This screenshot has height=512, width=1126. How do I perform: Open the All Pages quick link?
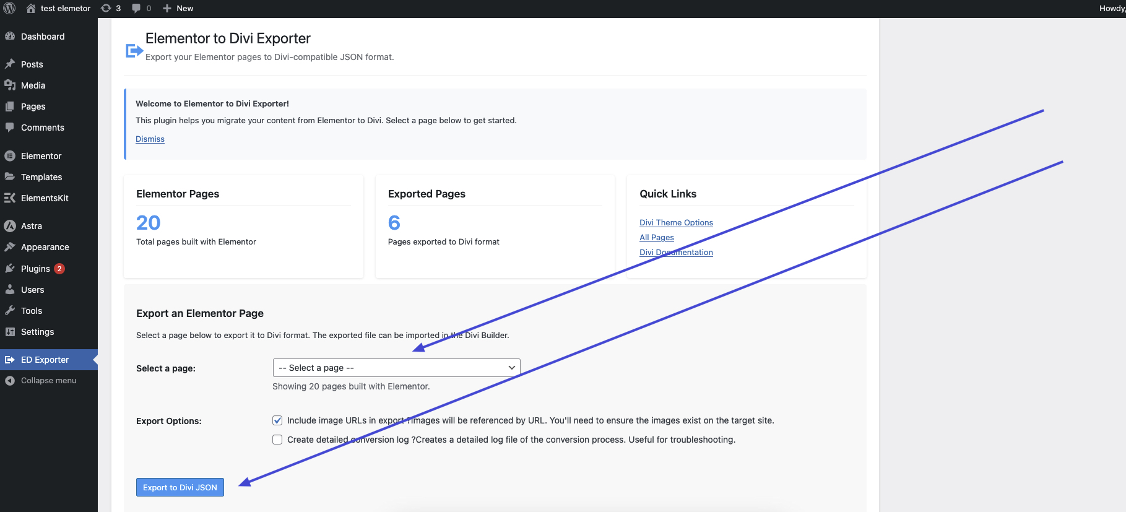coord(657,237)
